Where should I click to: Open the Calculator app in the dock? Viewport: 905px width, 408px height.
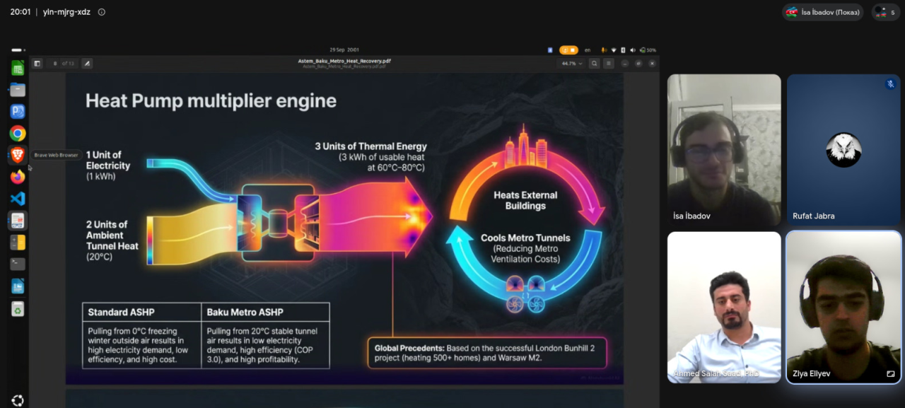tap(18, 243)
